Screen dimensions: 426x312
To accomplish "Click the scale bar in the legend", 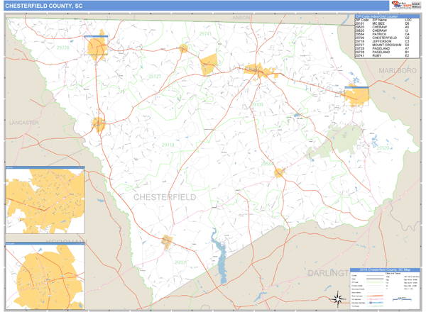I will (x=401, y=301).
